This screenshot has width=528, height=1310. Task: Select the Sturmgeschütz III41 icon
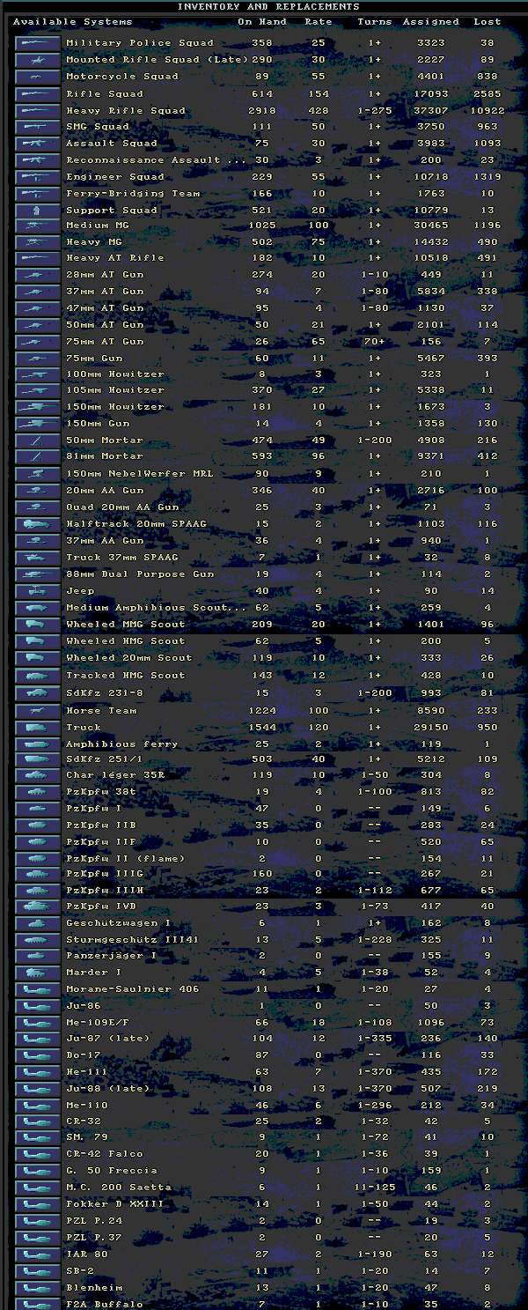[x=38, y=939]
